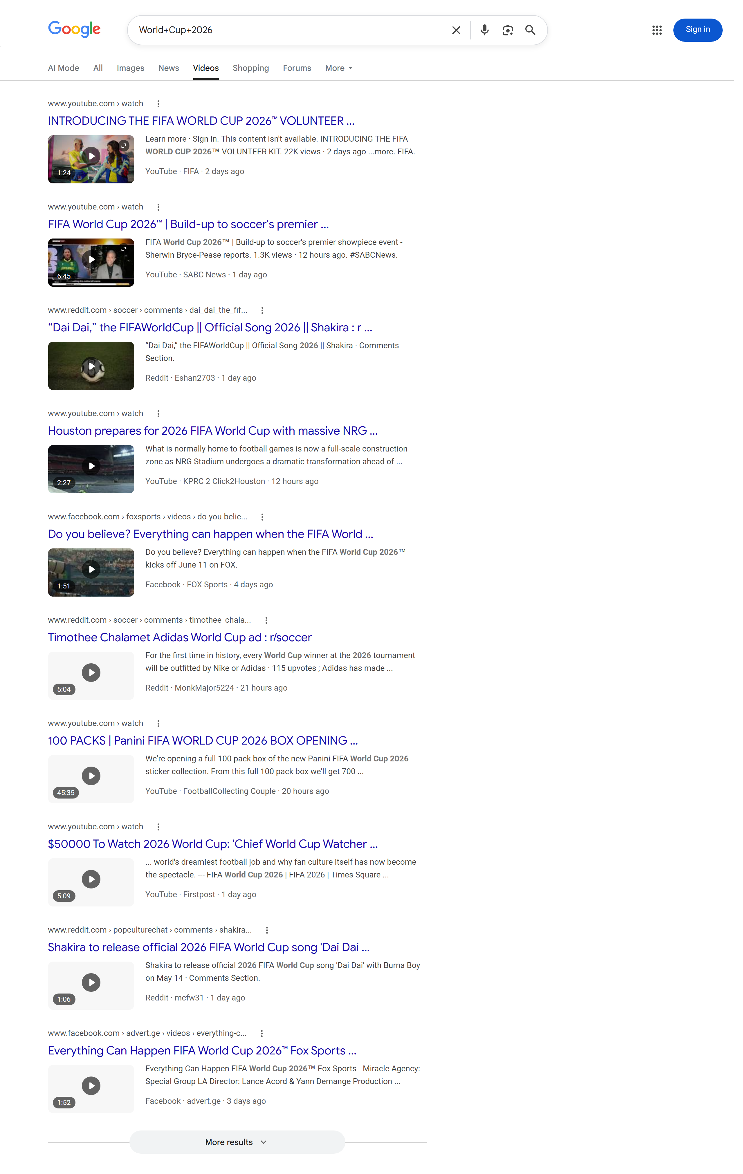This screenshot has height=1174, width=743.
Task: Play the Dai Dai soccer ball thumbnail
Action: click(x=91, y=366)
